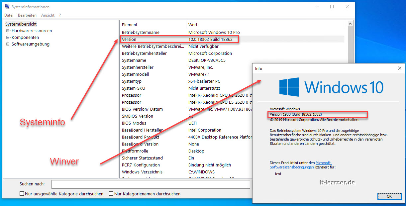Expand the Komponenten node
This screenshot has height=206, width=406.
click(8, 38)
